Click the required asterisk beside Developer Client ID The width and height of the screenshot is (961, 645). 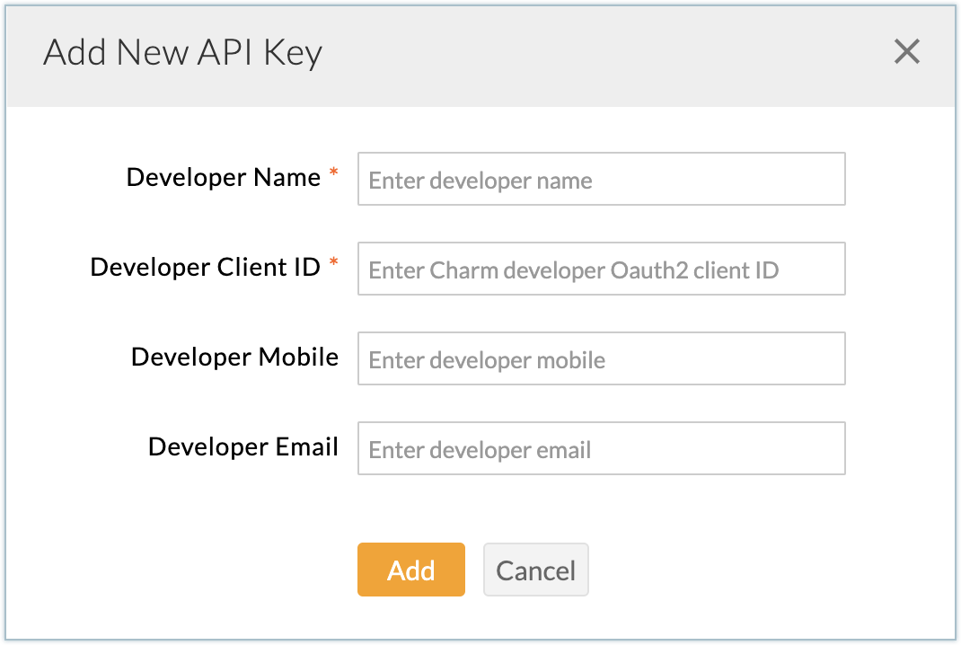[x=334, y=264]
